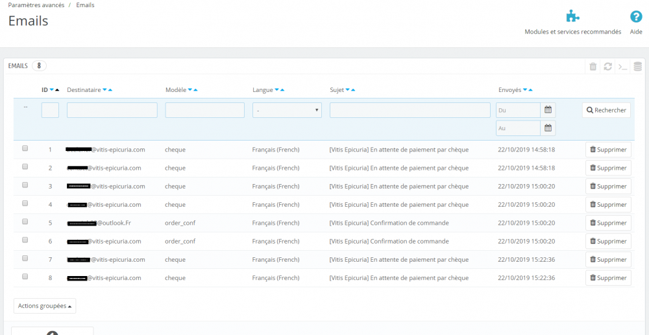The height and width of the screenshot is (335, 649).
Task: Open the Langue filter dropdown
Action: 288,110
